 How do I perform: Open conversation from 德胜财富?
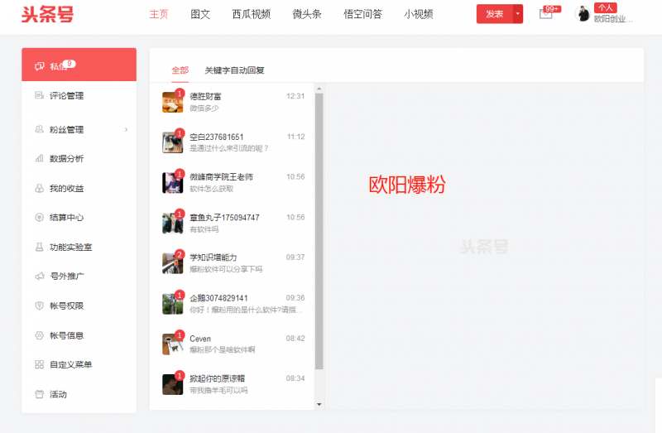(233, 102)
